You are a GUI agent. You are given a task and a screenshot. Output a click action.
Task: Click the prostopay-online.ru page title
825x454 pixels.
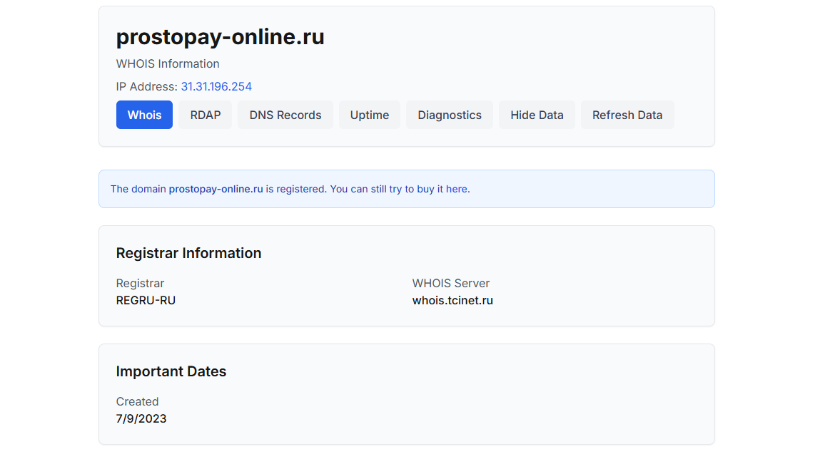pos(220,37)
